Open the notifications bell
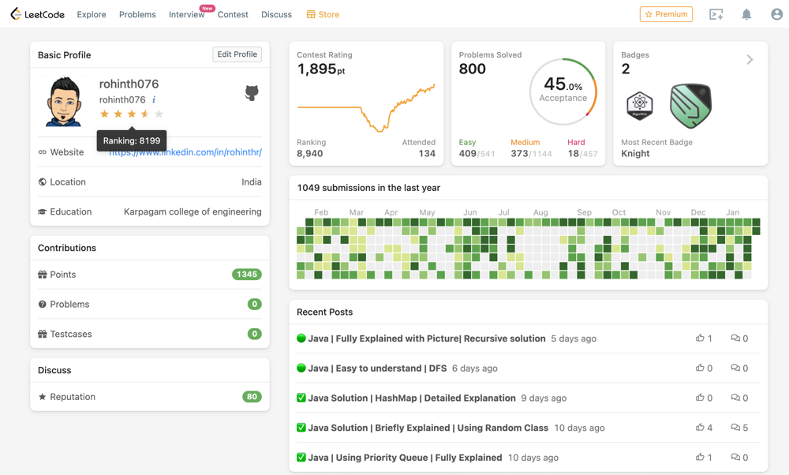This screenshot has width=789, height=475. (746, 14)
